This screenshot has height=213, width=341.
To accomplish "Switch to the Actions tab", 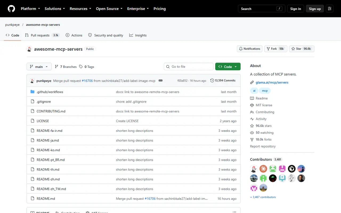I will pos(74,35).
